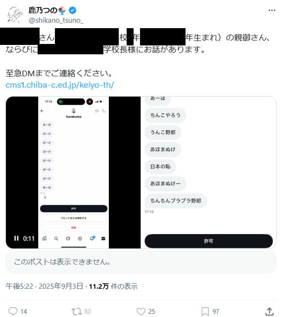282x317 pixels.
Task: Click the unavailable quoted post box
Action: tap(141, 262)
